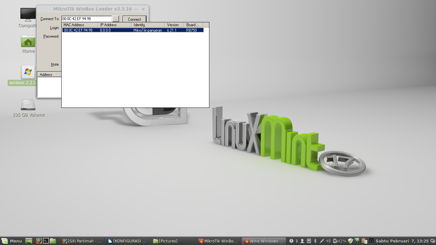Screen dimensions: 436x245
Task: Click the show desktop icon in panel
Action: coord(29,241)
